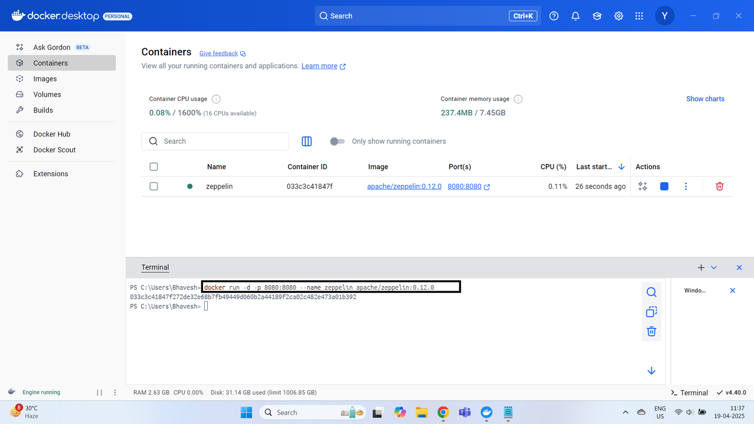The width and height of the screenshot is (754, 424).
Task: Open the apps grid icon in header
Action: pyautogui.click(x=639, y=16)
